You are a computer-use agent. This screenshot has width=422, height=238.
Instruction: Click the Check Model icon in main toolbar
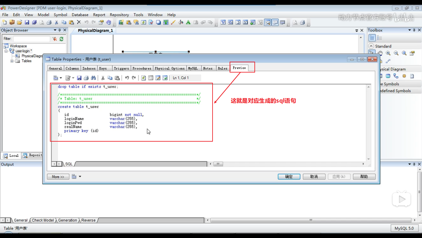[x=151, y=22]
